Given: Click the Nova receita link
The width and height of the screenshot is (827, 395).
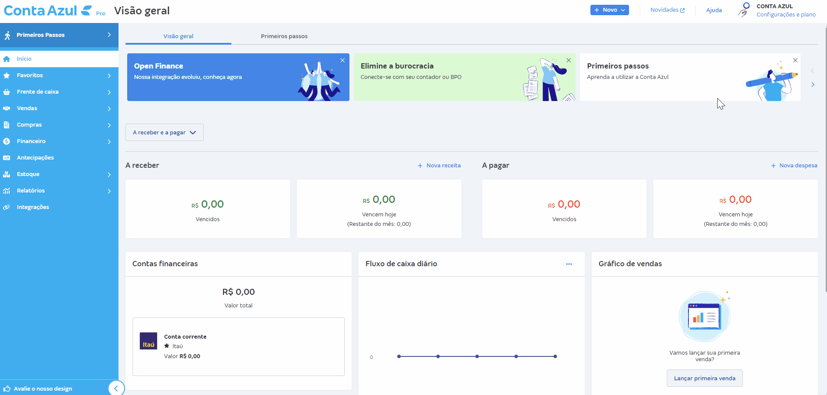Looking at the screenshot, I should (439, 166).
